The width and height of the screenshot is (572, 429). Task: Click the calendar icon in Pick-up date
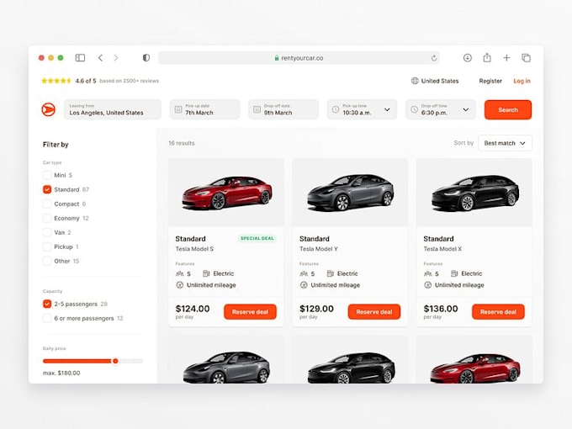click(x=178, y=109)
